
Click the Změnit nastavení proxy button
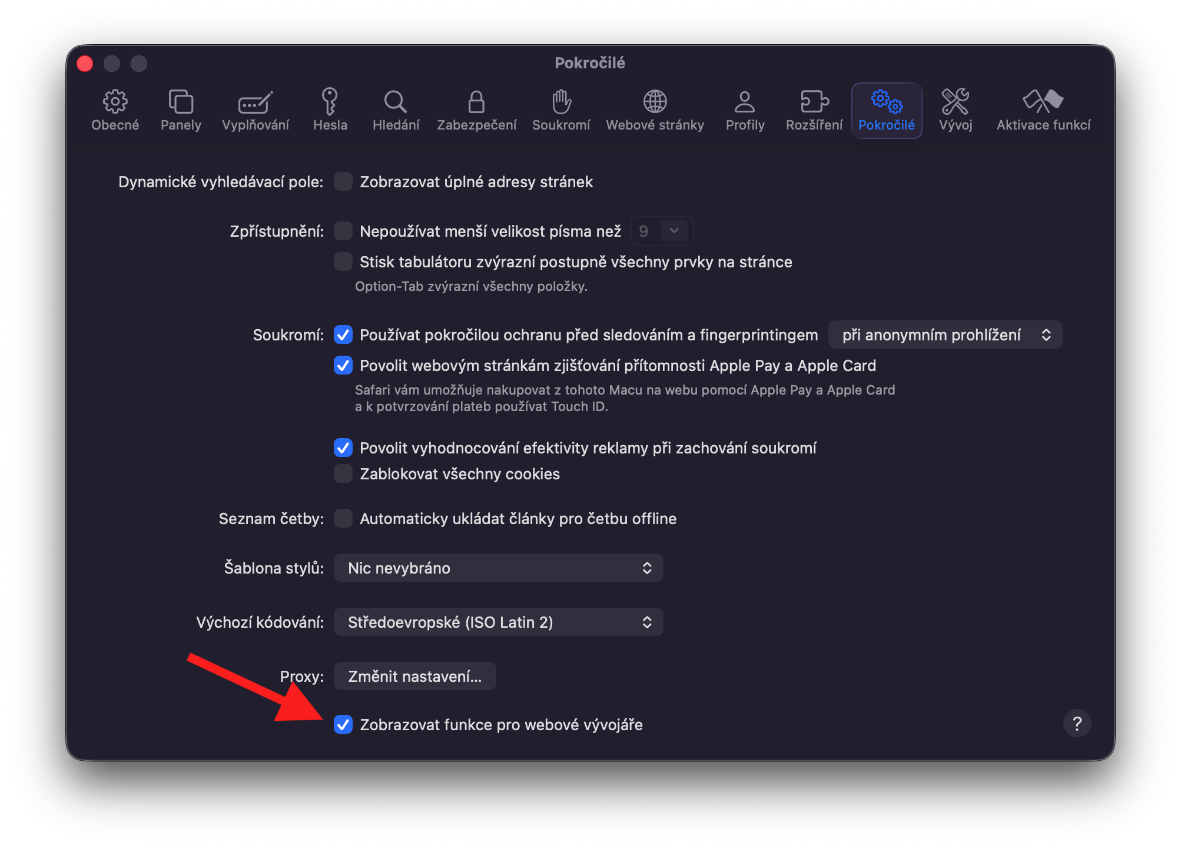414,676
